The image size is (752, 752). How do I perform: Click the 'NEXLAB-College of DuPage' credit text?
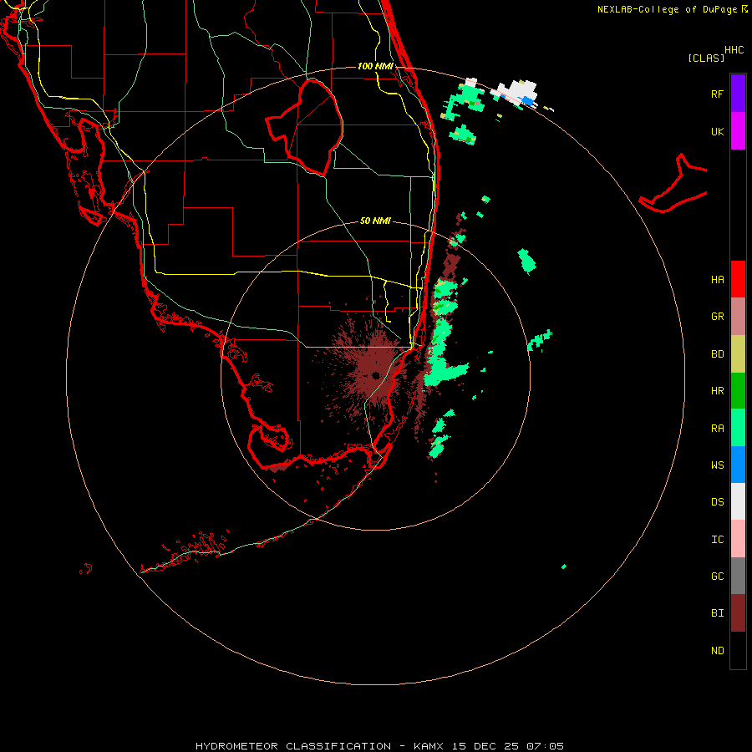[x=667, y=9]
